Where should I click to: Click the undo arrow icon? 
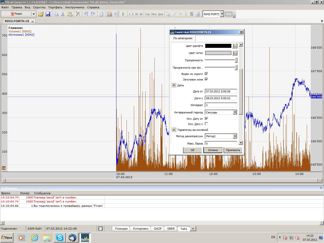(86, 14)
